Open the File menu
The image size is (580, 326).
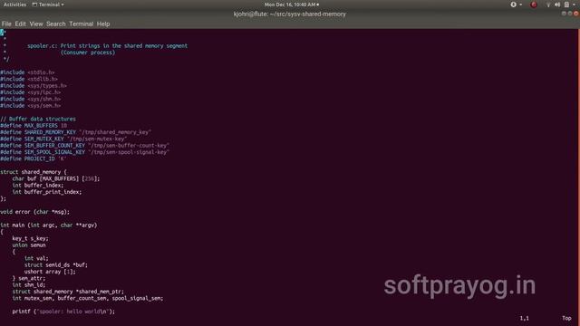click(6, 24)
